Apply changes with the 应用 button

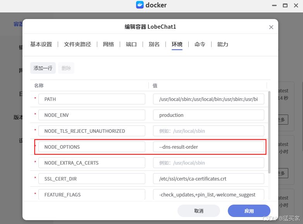pyautogui.click(x=249, y=211)
